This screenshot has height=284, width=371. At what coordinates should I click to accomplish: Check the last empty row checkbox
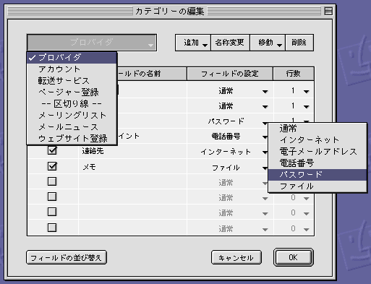[52, 228]
